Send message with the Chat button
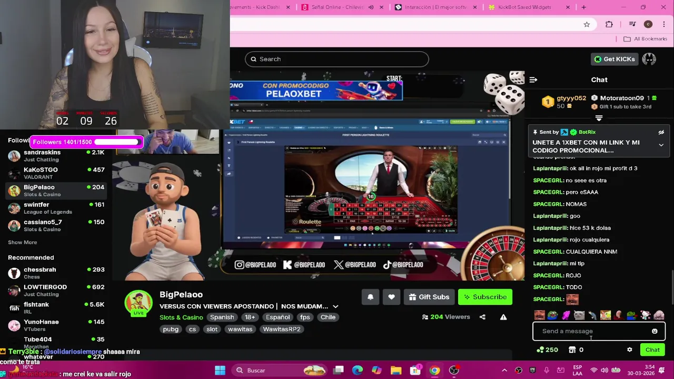 652,350
